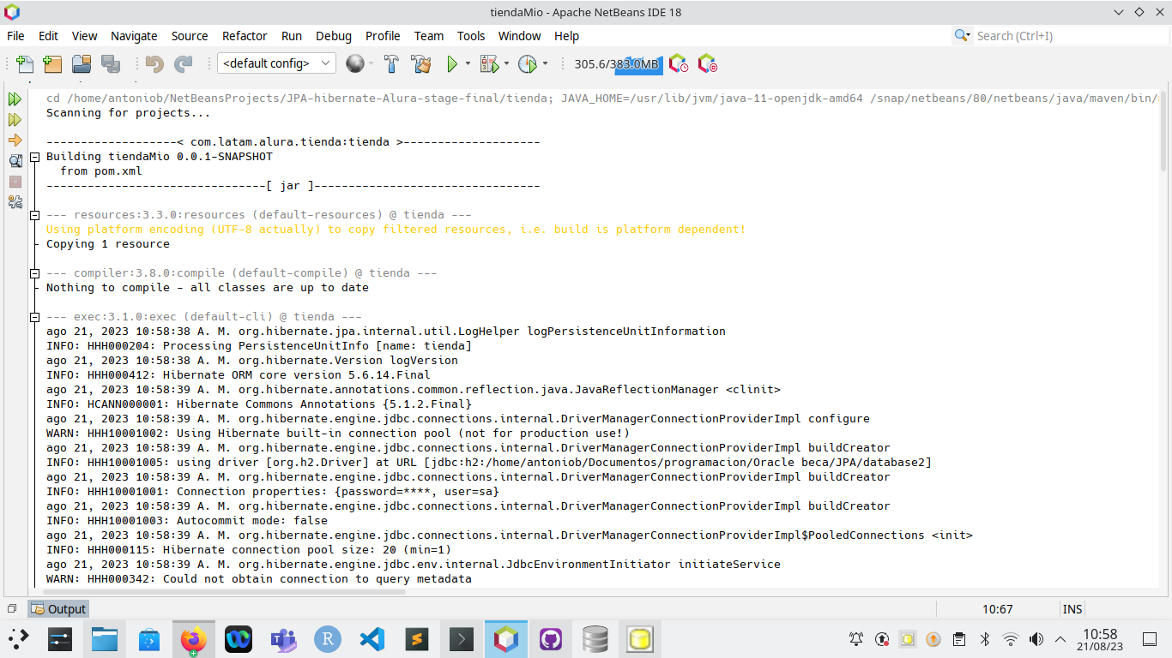Open the Run menu
The image size is (1172, 658).
pyautogui.click(x=292, y=36)
